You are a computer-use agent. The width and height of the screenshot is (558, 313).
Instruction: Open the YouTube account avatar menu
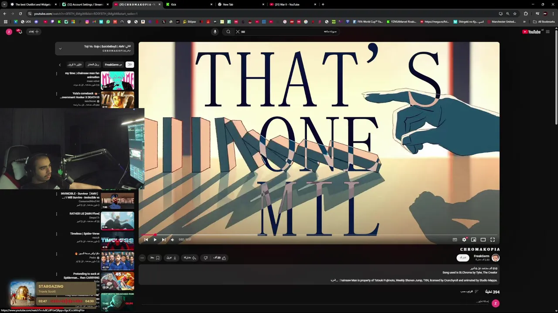click(9, 32)
